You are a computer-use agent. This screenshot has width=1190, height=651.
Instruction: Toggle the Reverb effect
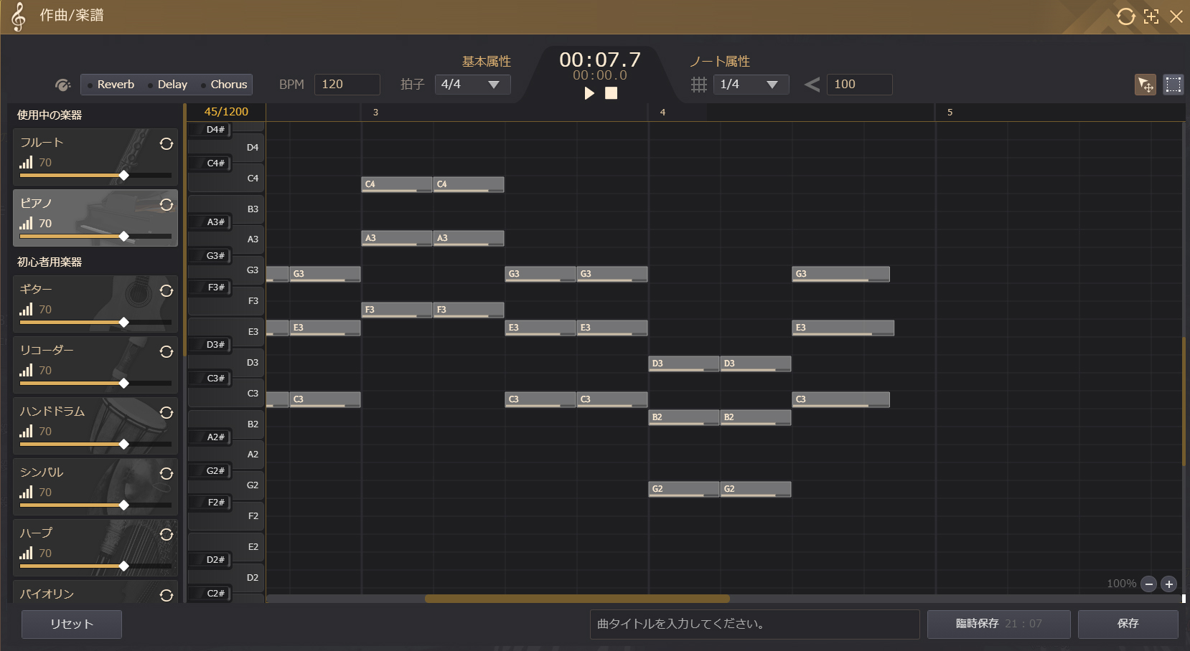[111, 85]
